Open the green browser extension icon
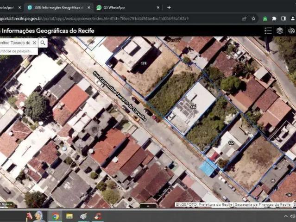Viewport: 296px width, 222px height. [x=265, y=18]
